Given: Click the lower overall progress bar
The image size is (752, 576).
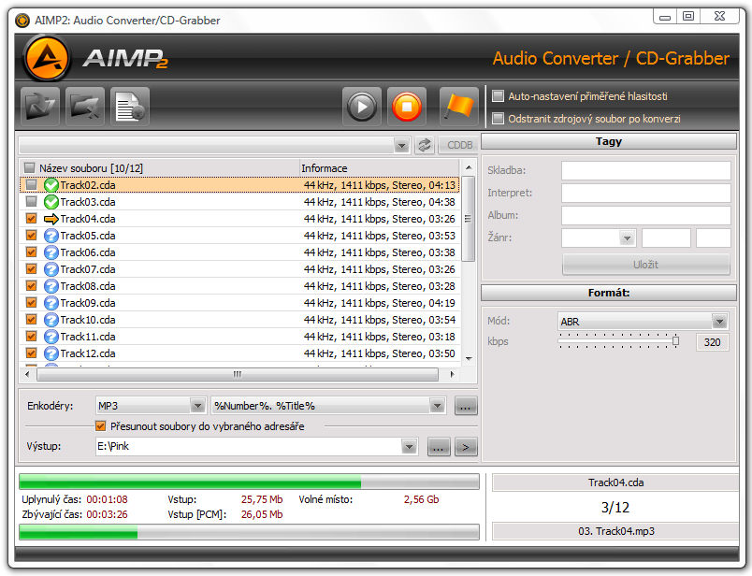Looking at the screenshot, I should (x=249, y=532).
